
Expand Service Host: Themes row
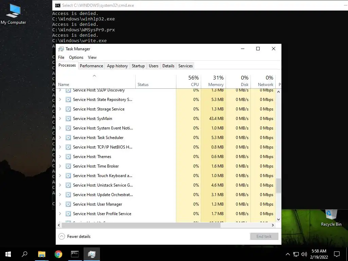pos(60,157)
